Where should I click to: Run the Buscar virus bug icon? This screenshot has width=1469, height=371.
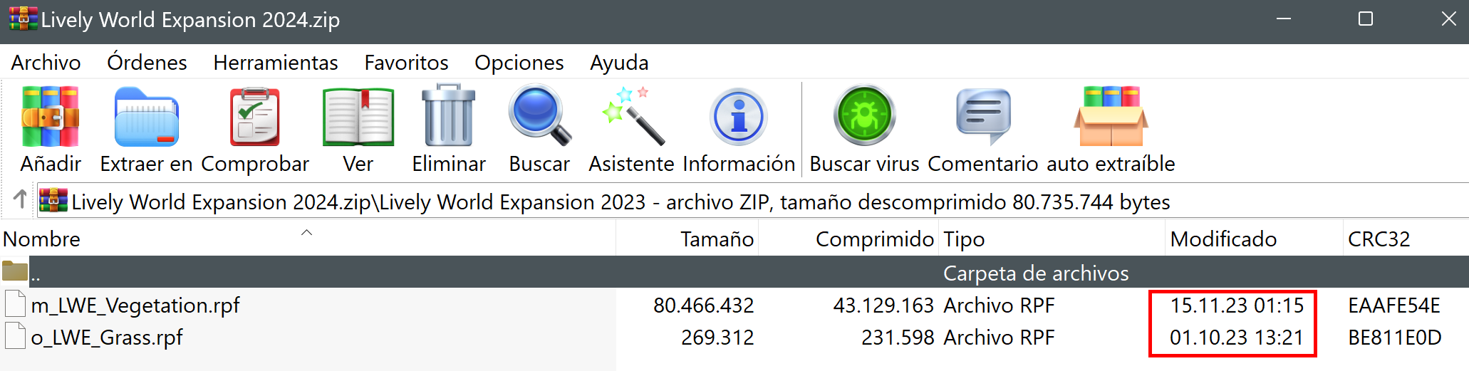click(x=864, y=116)
